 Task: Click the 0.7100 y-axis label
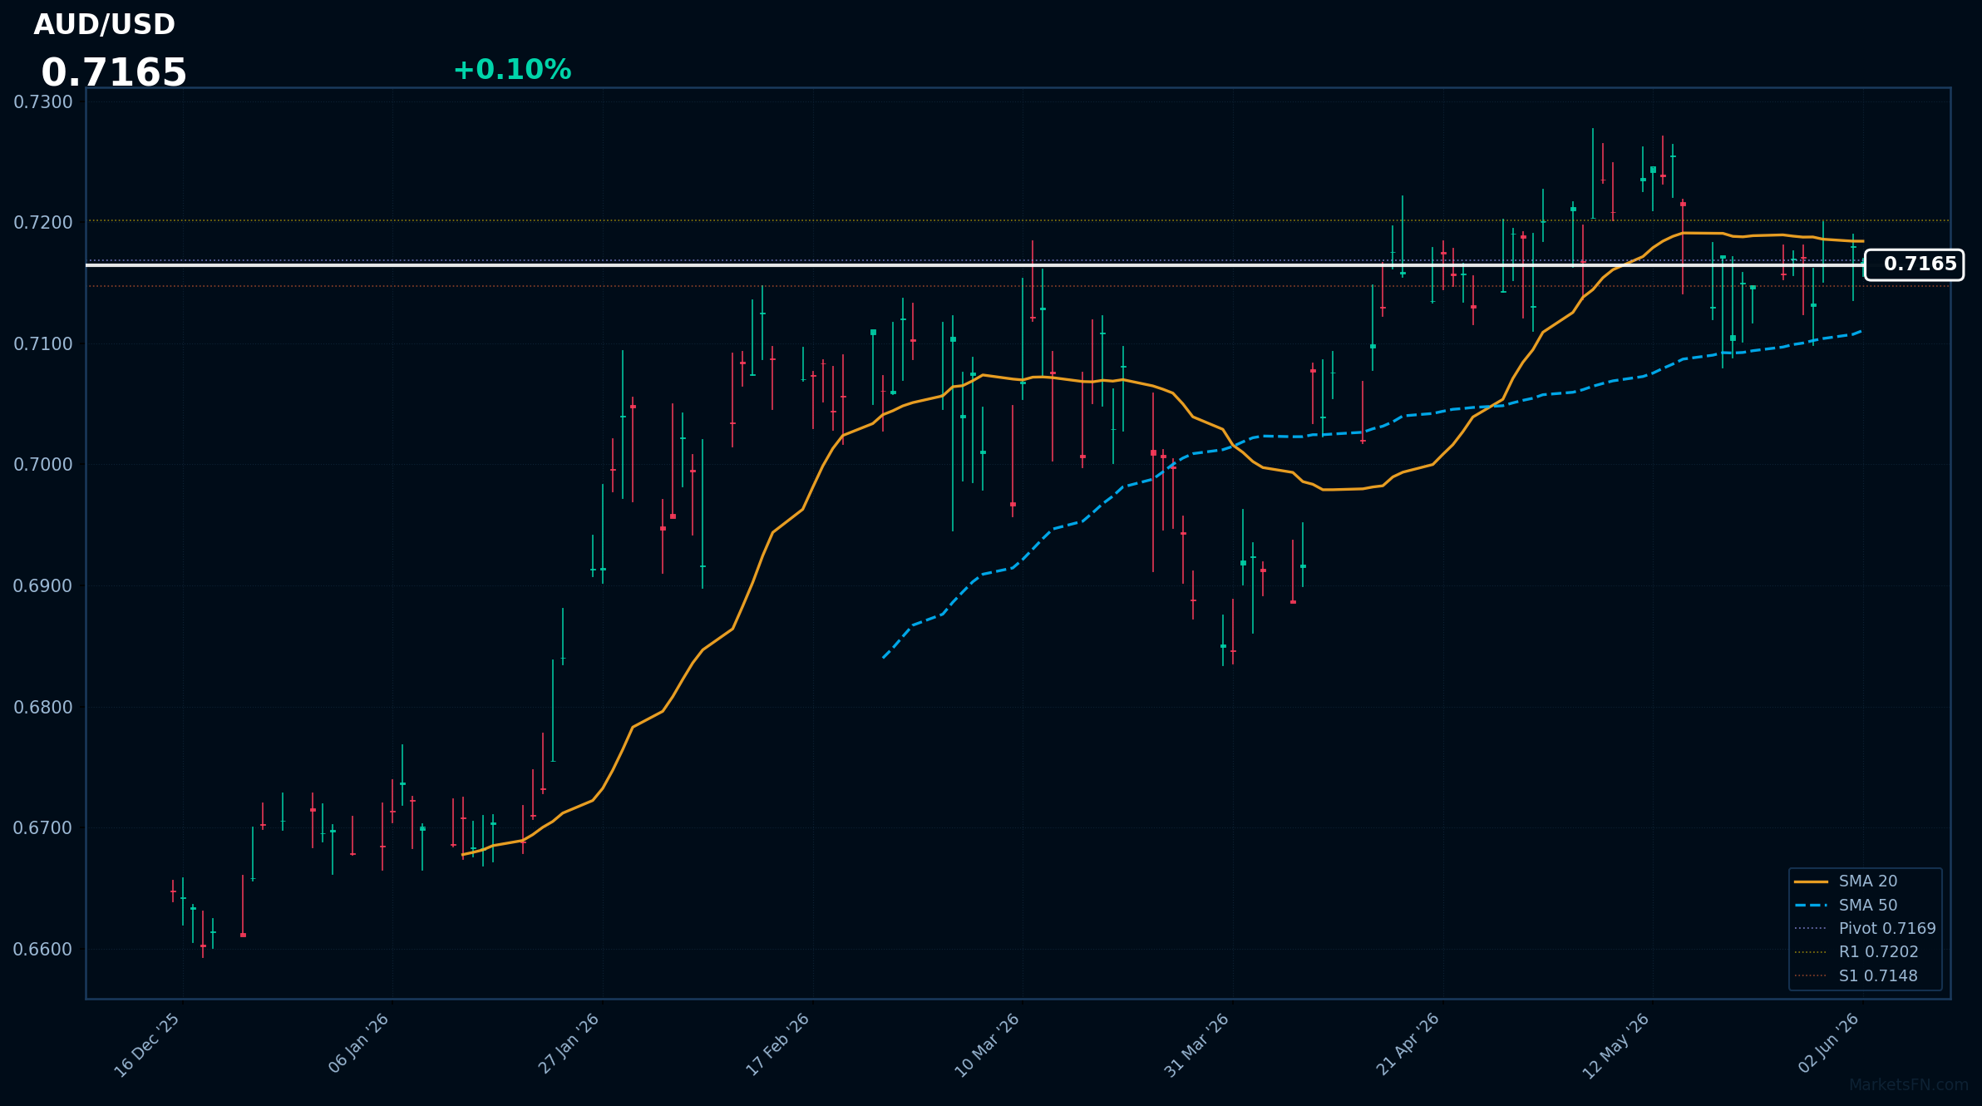43,344
